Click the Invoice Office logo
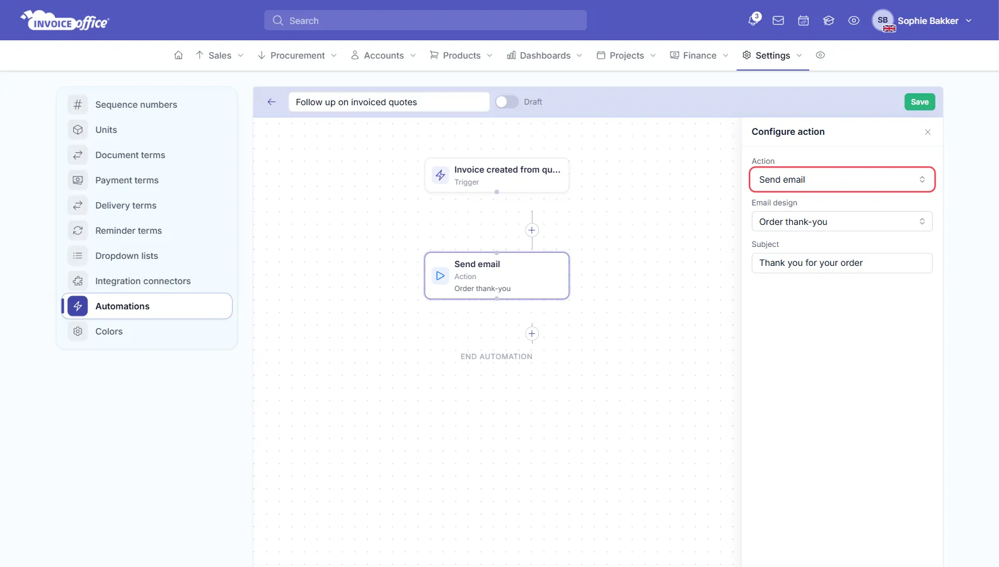 65,21
